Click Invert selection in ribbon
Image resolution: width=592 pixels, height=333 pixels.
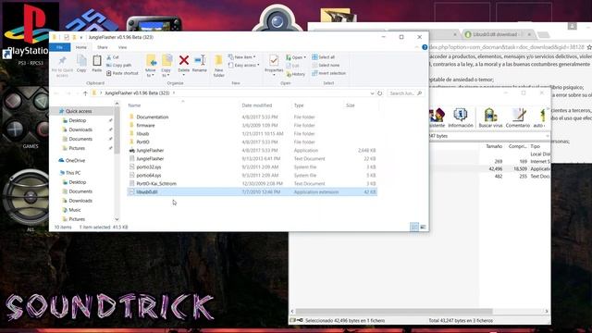coord(328,73)
